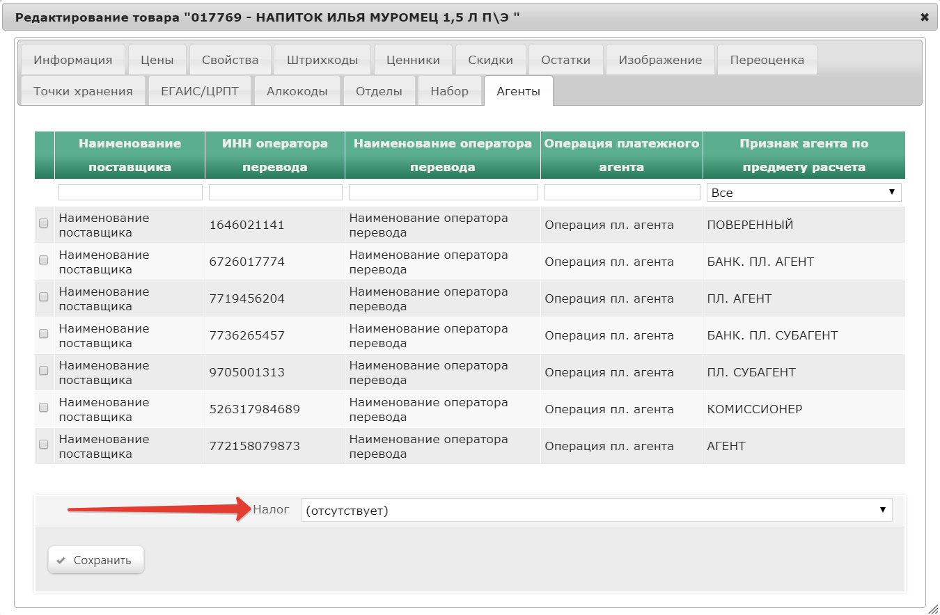This screenshot has width=940, height=615.
Task: Toggle checkbox for ИНН 9705001313
Action: 44,371
